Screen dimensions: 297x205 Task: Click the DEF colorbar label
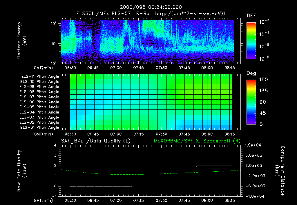coord(251,16)
